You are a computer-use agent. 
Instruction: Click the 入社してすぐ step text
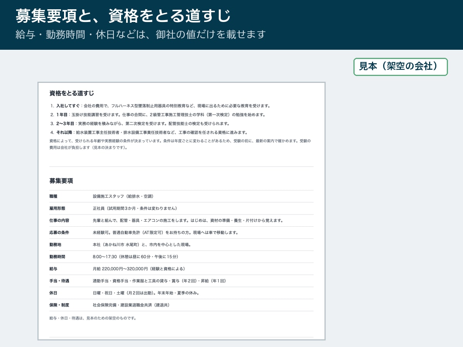pyautogui.click(x=163, y=106)
